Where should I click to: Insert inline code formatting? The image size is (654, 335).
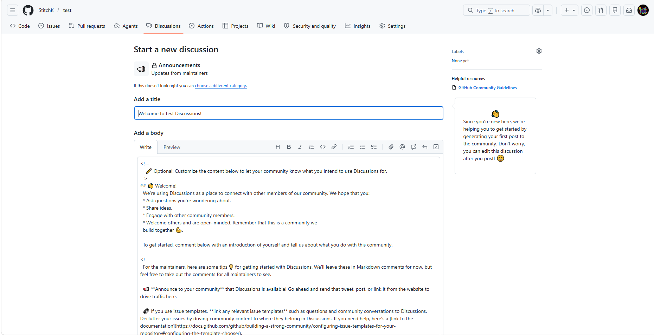(323, 147)
